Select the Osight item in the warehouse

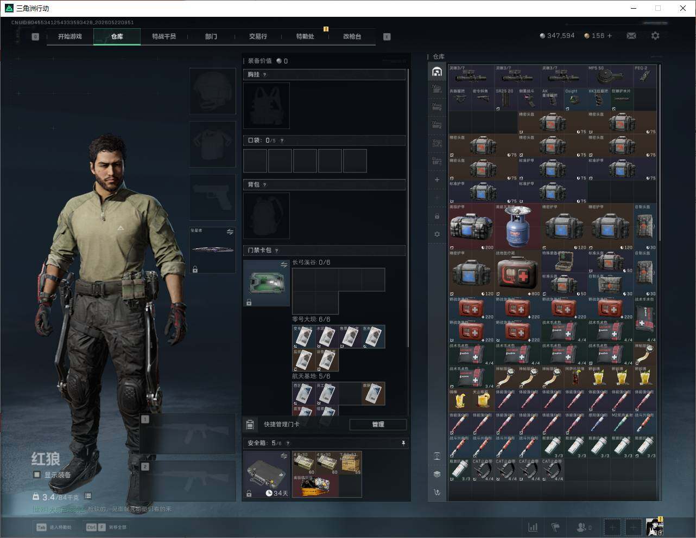(575, 99)
